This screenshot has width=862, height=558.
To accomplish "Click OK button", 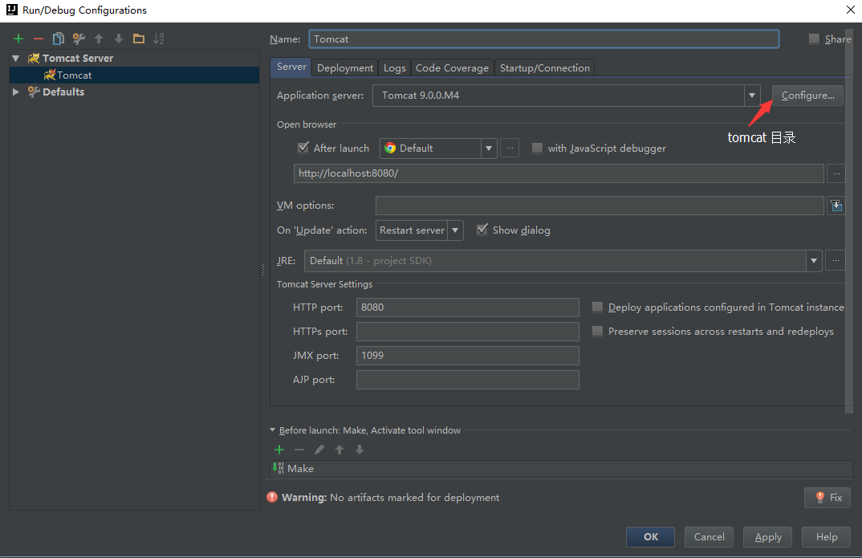I will coord(650,537).
